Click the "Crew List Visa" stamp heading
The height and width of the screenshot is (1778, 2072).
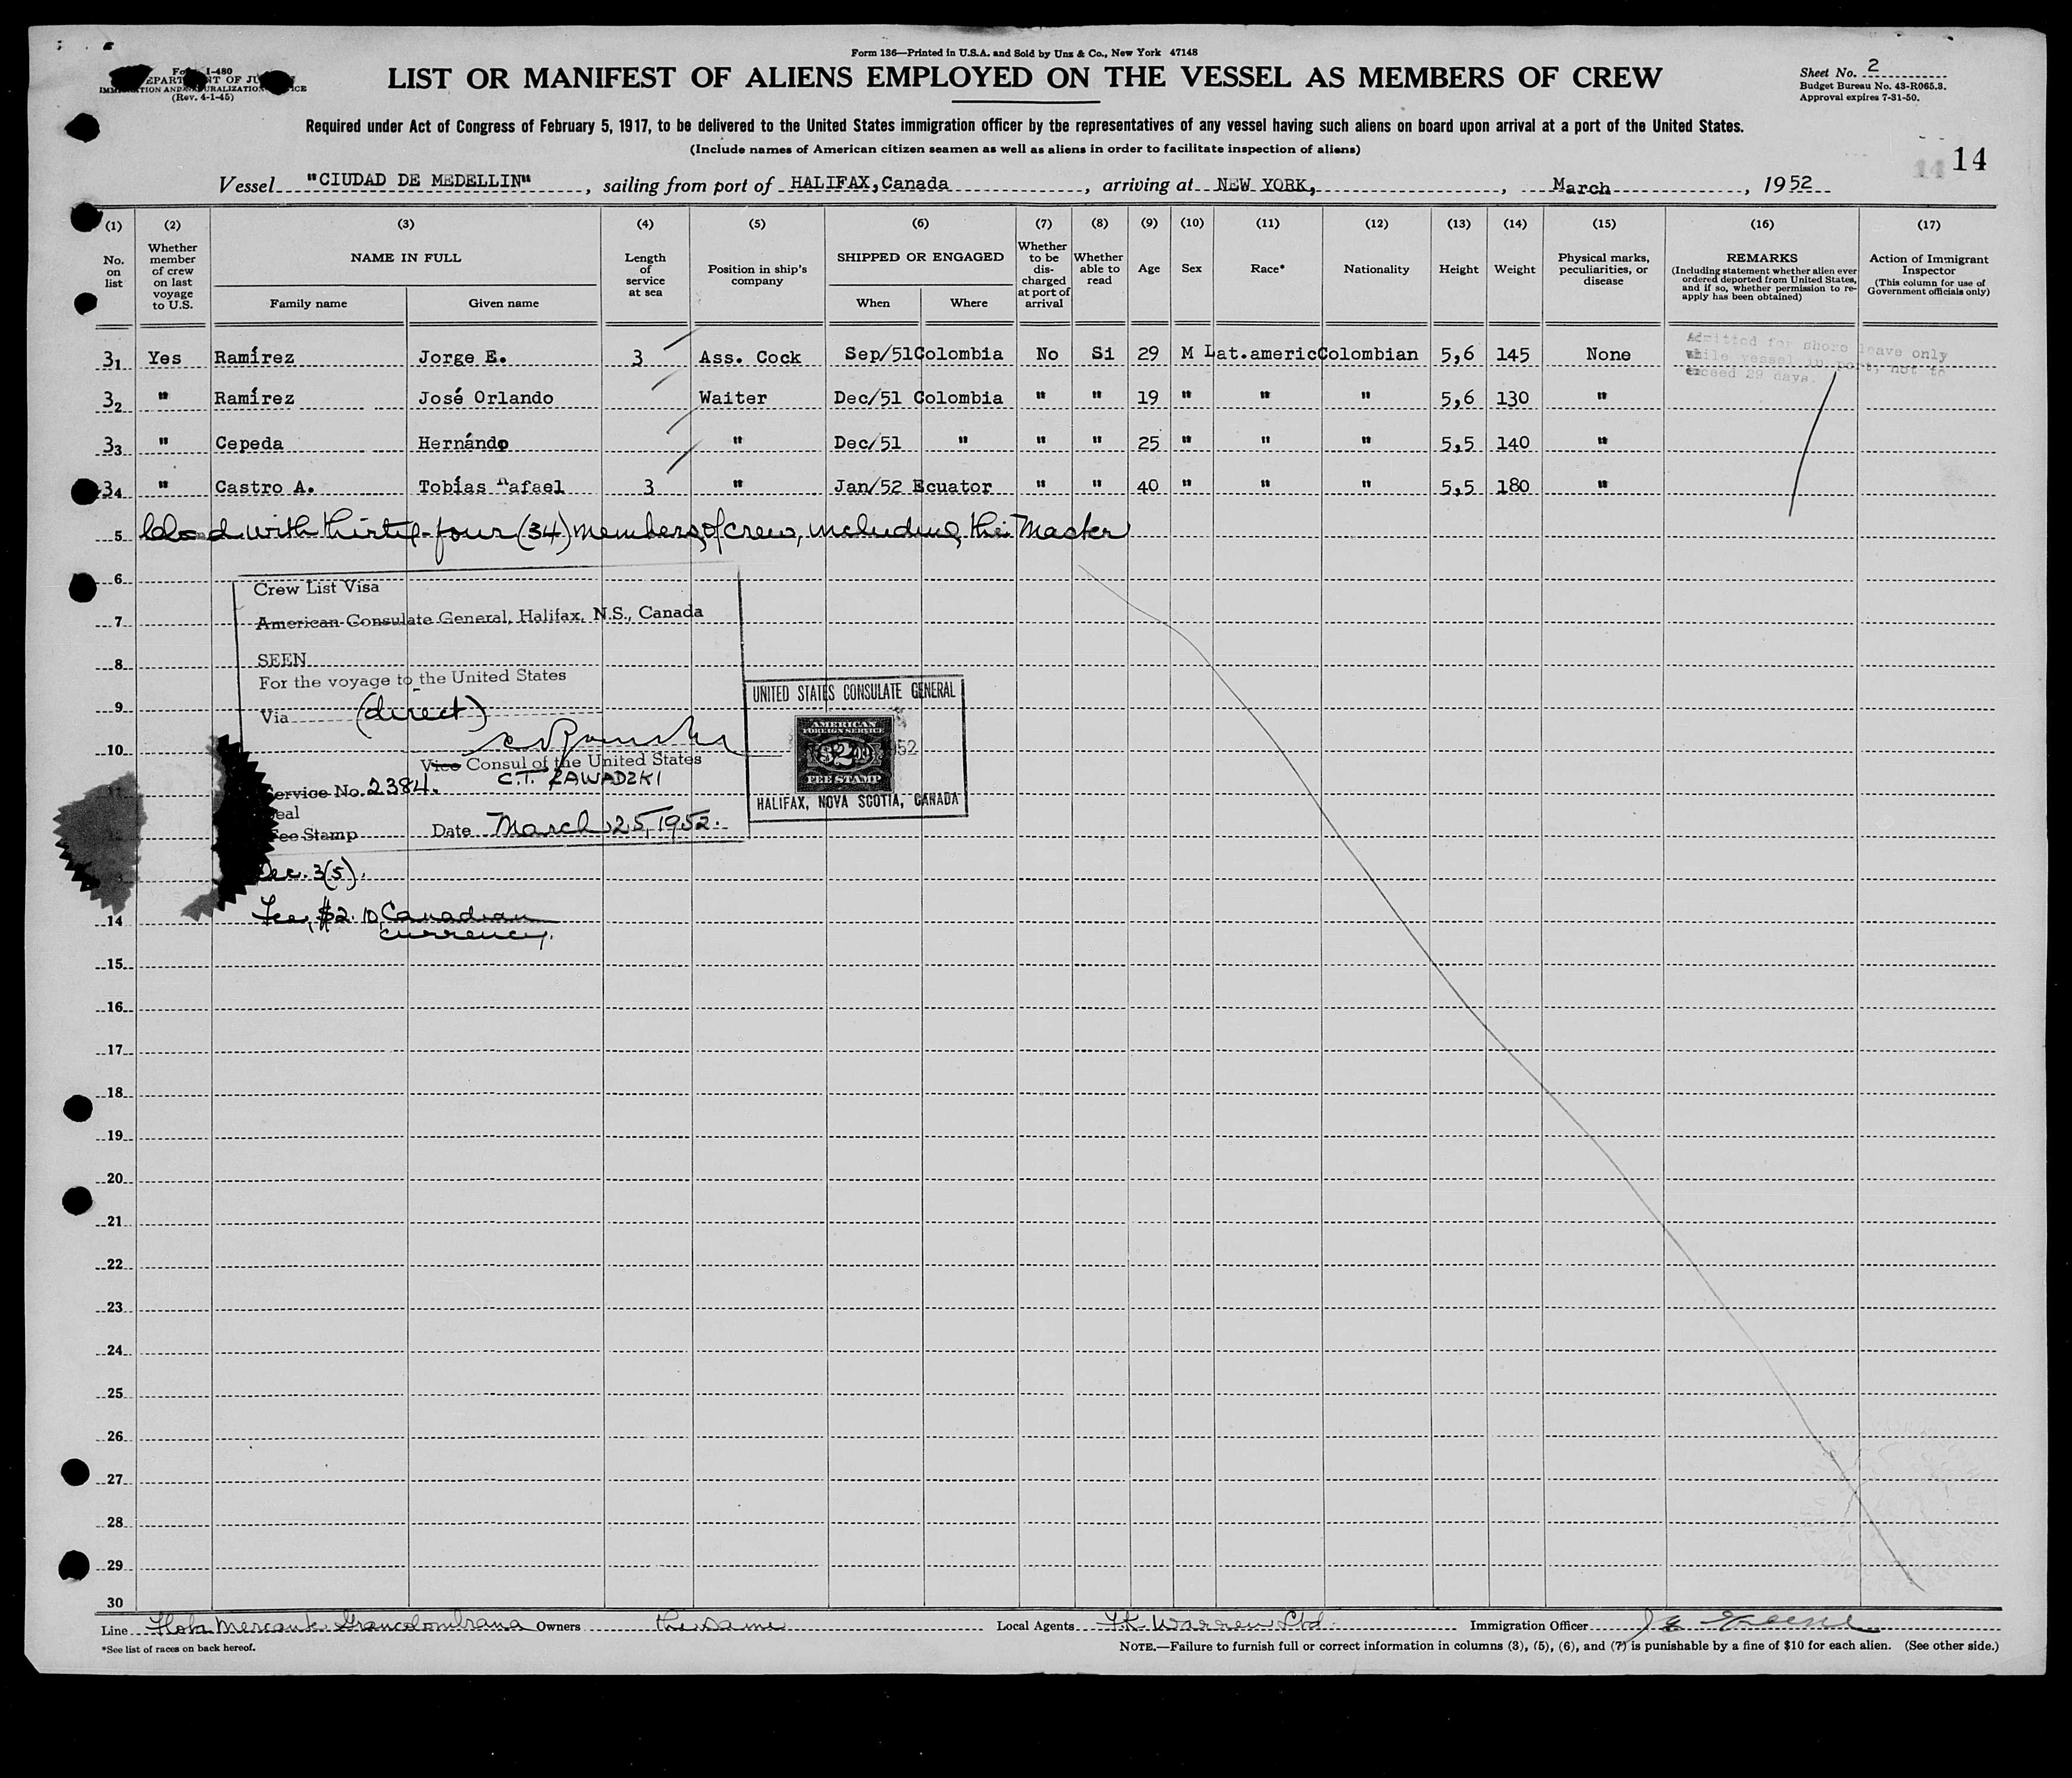316,588
